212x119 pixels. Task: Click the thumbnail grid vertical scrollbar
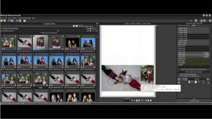click(x=97, y=68)
